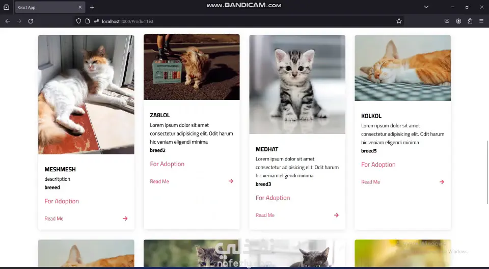Click the page info document icon
489x269 pixels.
[x=88, y=21]
